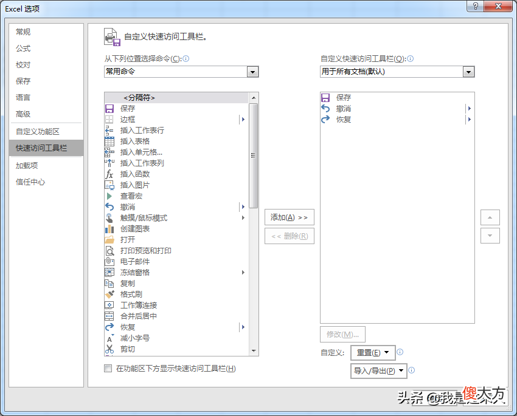Switch to the 自定义功能区 category
The width and height of the screenshot is (517, 416).
[x=38, y=132]
